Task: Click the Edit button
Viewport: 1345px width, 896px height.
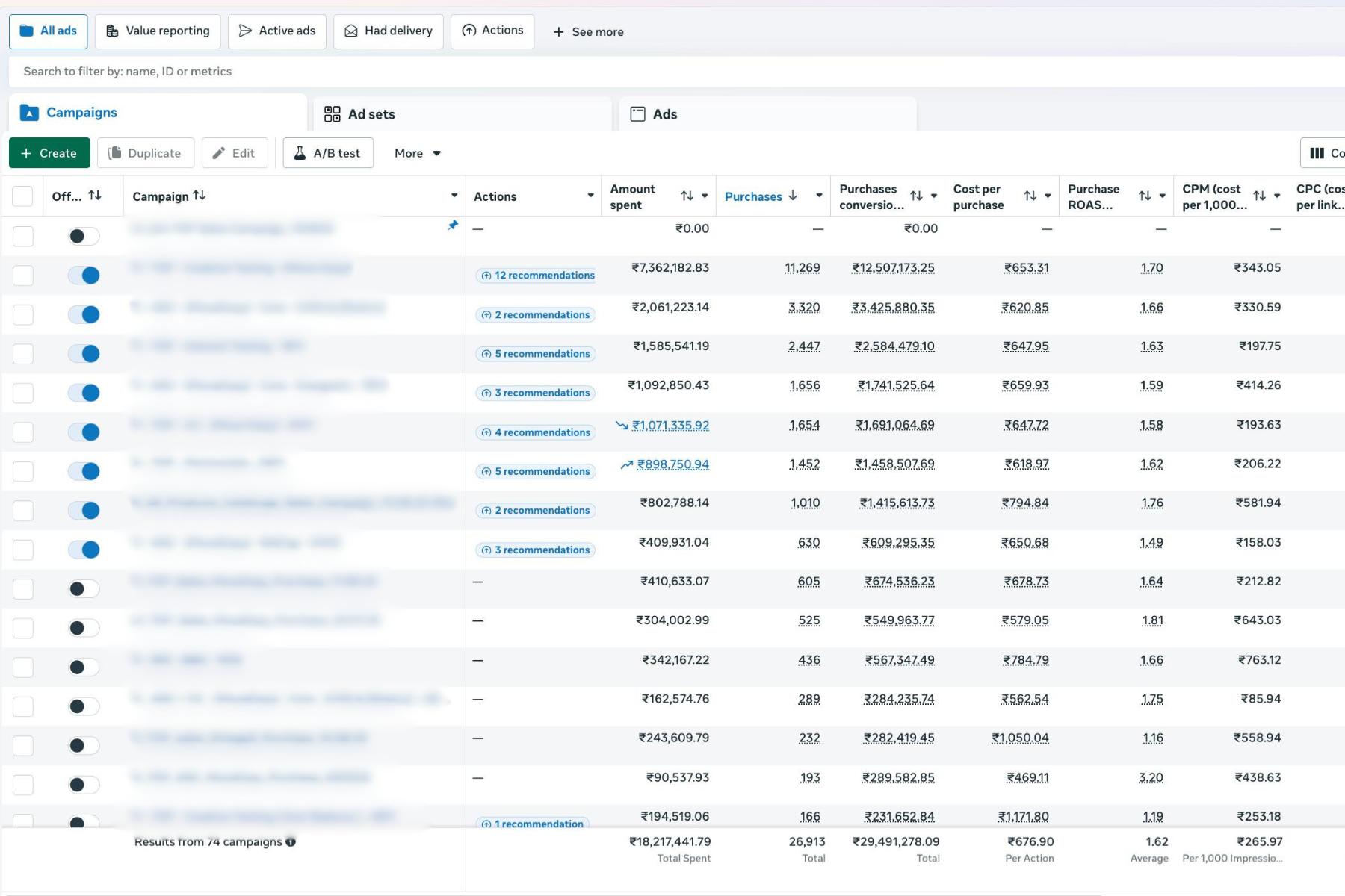Action: click(x=235, y=153)
